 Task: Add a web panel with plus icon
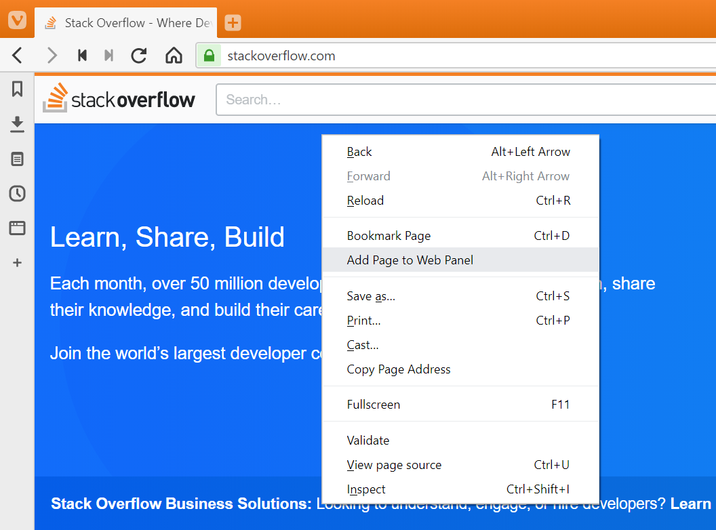[18, 262]
